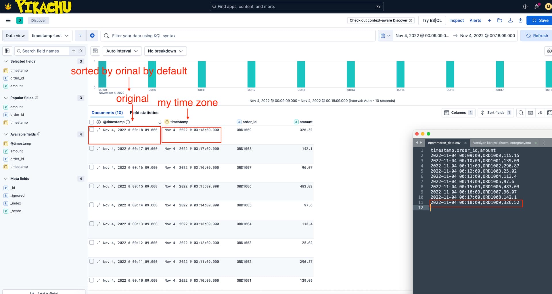Check the ORD1006 row checkbox
This screenshot has height=294, width=552.
[92, 186]
